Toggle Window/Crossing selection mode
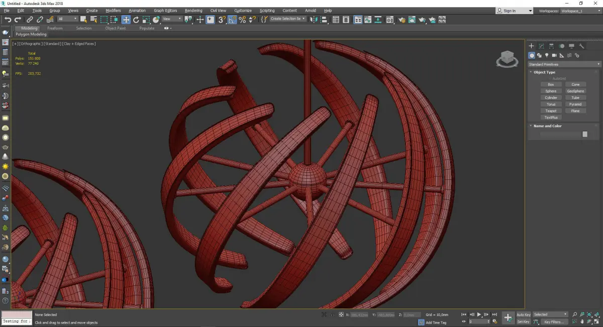 [x=114, y=20]
